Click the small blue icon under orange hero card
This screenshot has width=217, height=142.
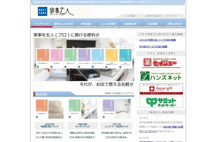38,67
